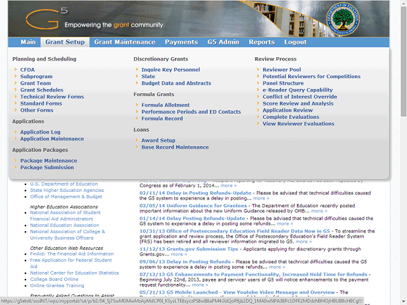
Task: Go to Formula Allotment
Action: 165,105
